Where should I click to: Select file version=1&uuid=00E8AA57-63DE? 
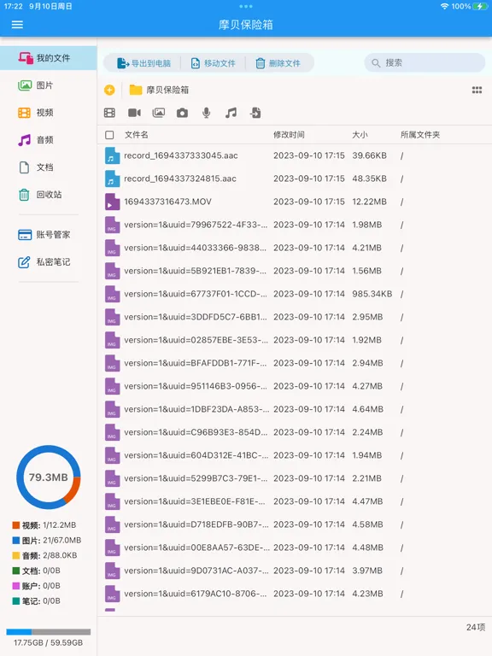[x=295, y=548]
